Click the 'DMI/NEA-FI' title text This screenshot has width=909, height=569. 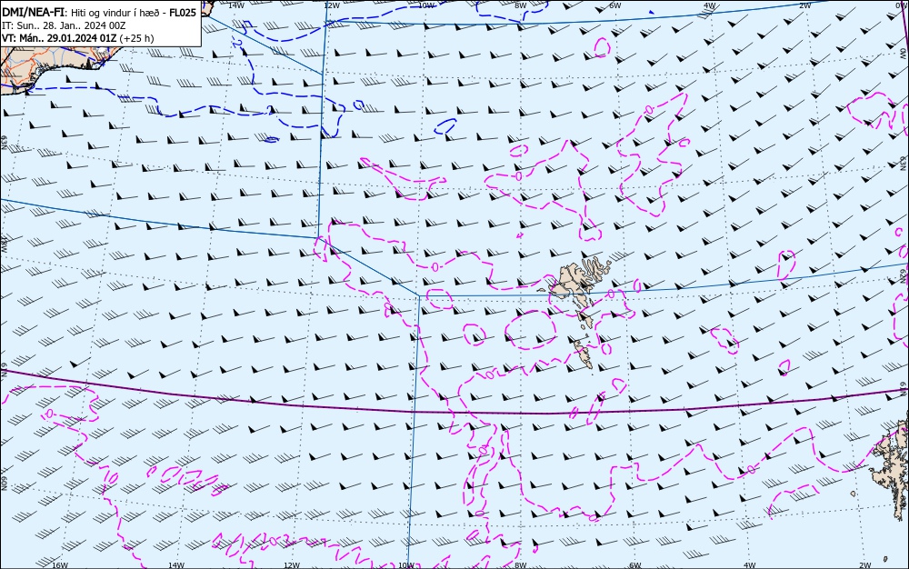(x=33, y=13)
